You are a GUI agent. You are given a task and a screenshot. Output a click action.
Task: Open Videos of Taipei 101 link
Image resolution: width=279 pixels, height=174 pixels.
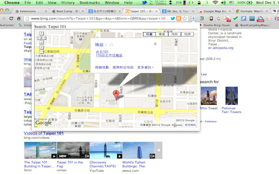(x=44, y=133)
